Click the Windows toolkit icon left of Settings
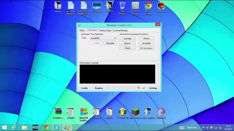This screenshot has width=234, height=131. pos(144,88)
